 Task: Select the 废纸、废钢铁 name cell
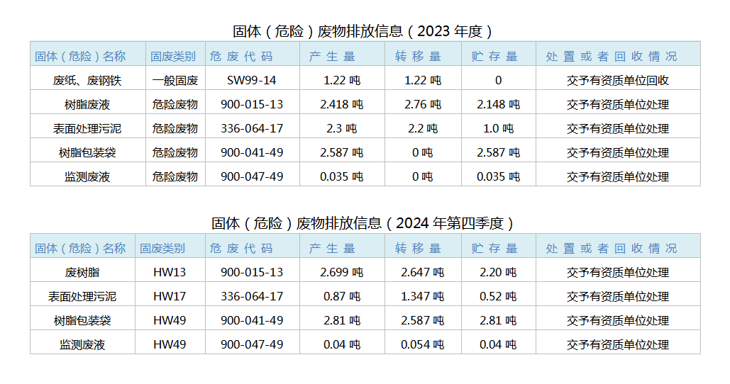[87, 81]
